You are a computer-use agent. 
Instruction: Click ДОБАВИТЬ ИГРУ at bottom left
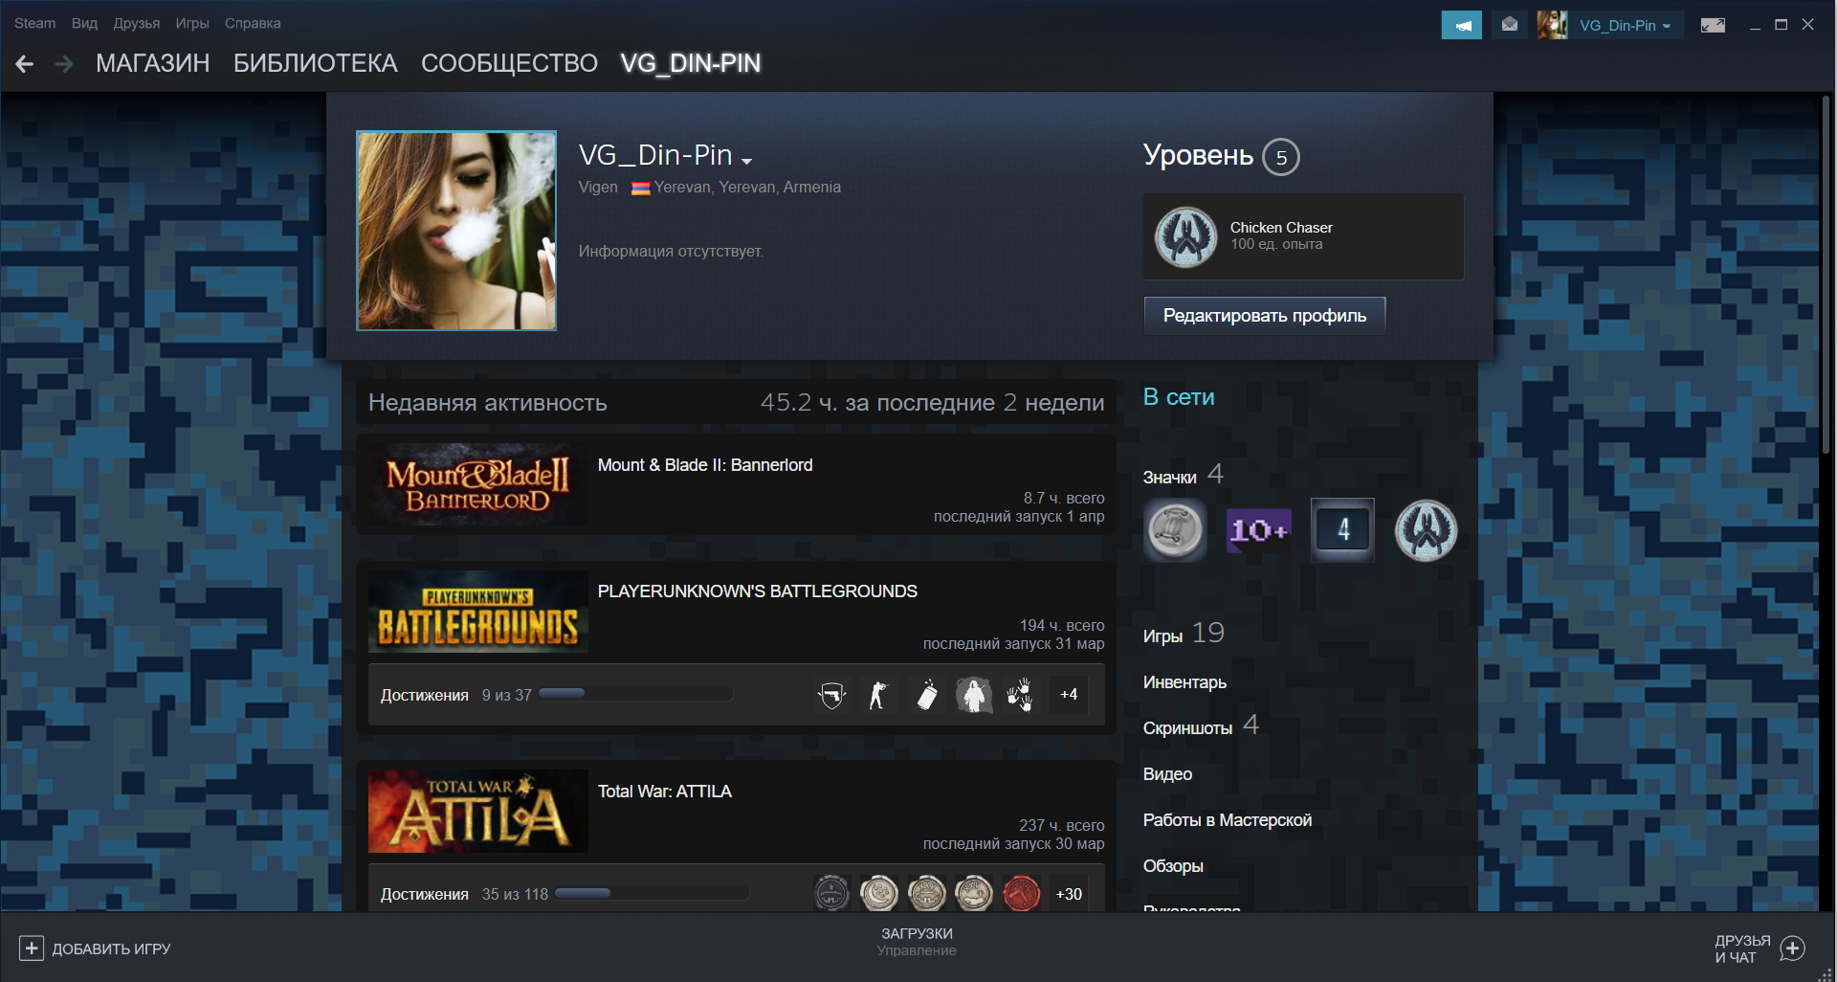pos(111,949)
